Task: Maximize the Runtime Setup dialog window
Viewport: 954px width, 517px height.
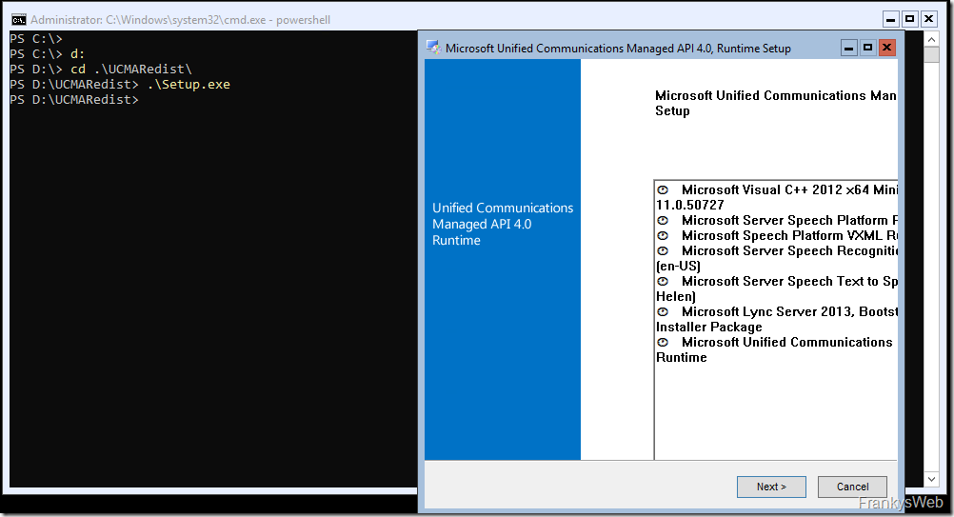Action: (x=867, y=48)
